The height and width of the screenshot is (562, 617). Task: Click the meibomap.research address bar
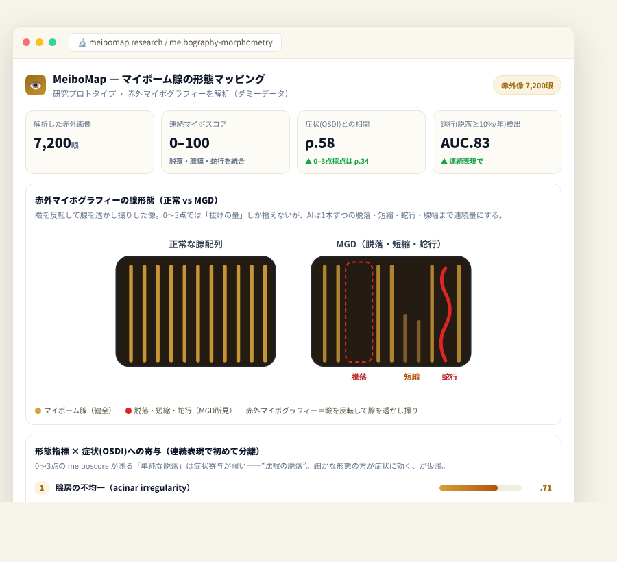pos(175,42)
